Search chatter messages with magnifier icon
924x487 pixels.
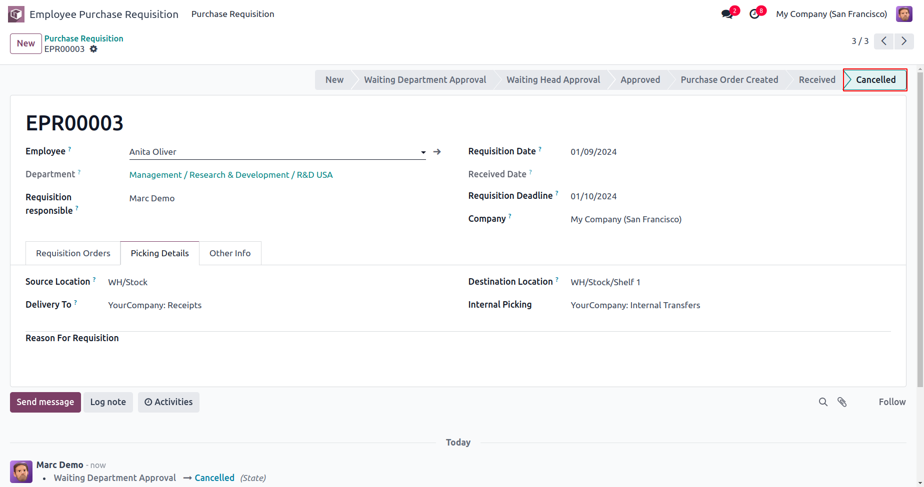click(x=823, y=402)
